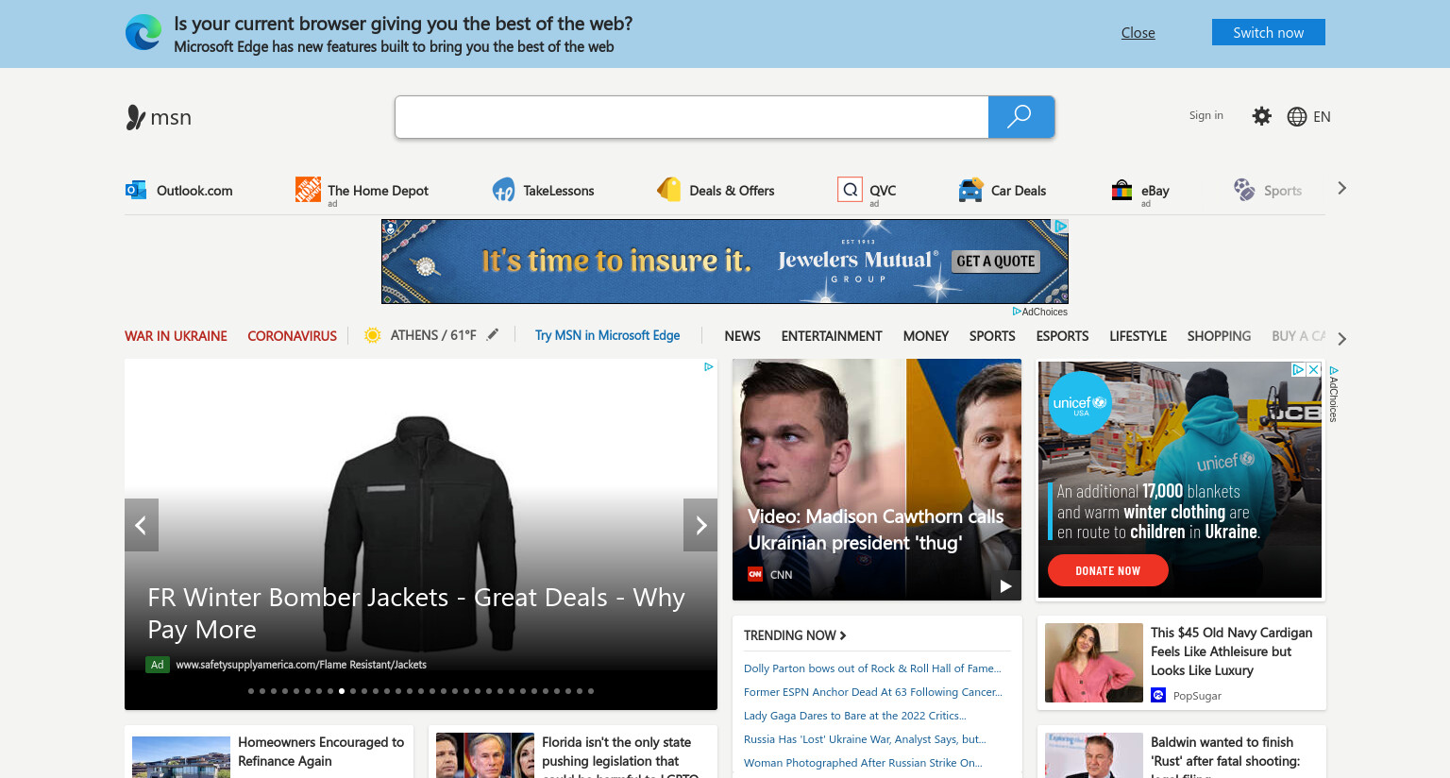
Task: Click the MSN butterfly logo
Action: [135, 117]
